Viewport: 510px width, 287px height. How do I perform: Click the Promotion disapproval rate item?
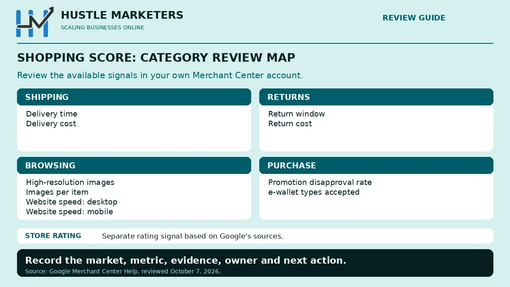(320, 182)
